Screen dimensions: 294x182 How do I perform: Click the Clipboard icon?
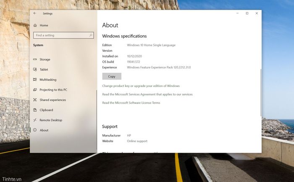pos(35,110)
